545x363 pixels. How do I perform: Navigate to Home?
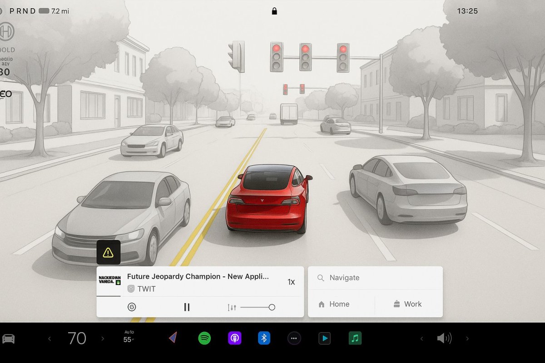click(x=334, y=304)
